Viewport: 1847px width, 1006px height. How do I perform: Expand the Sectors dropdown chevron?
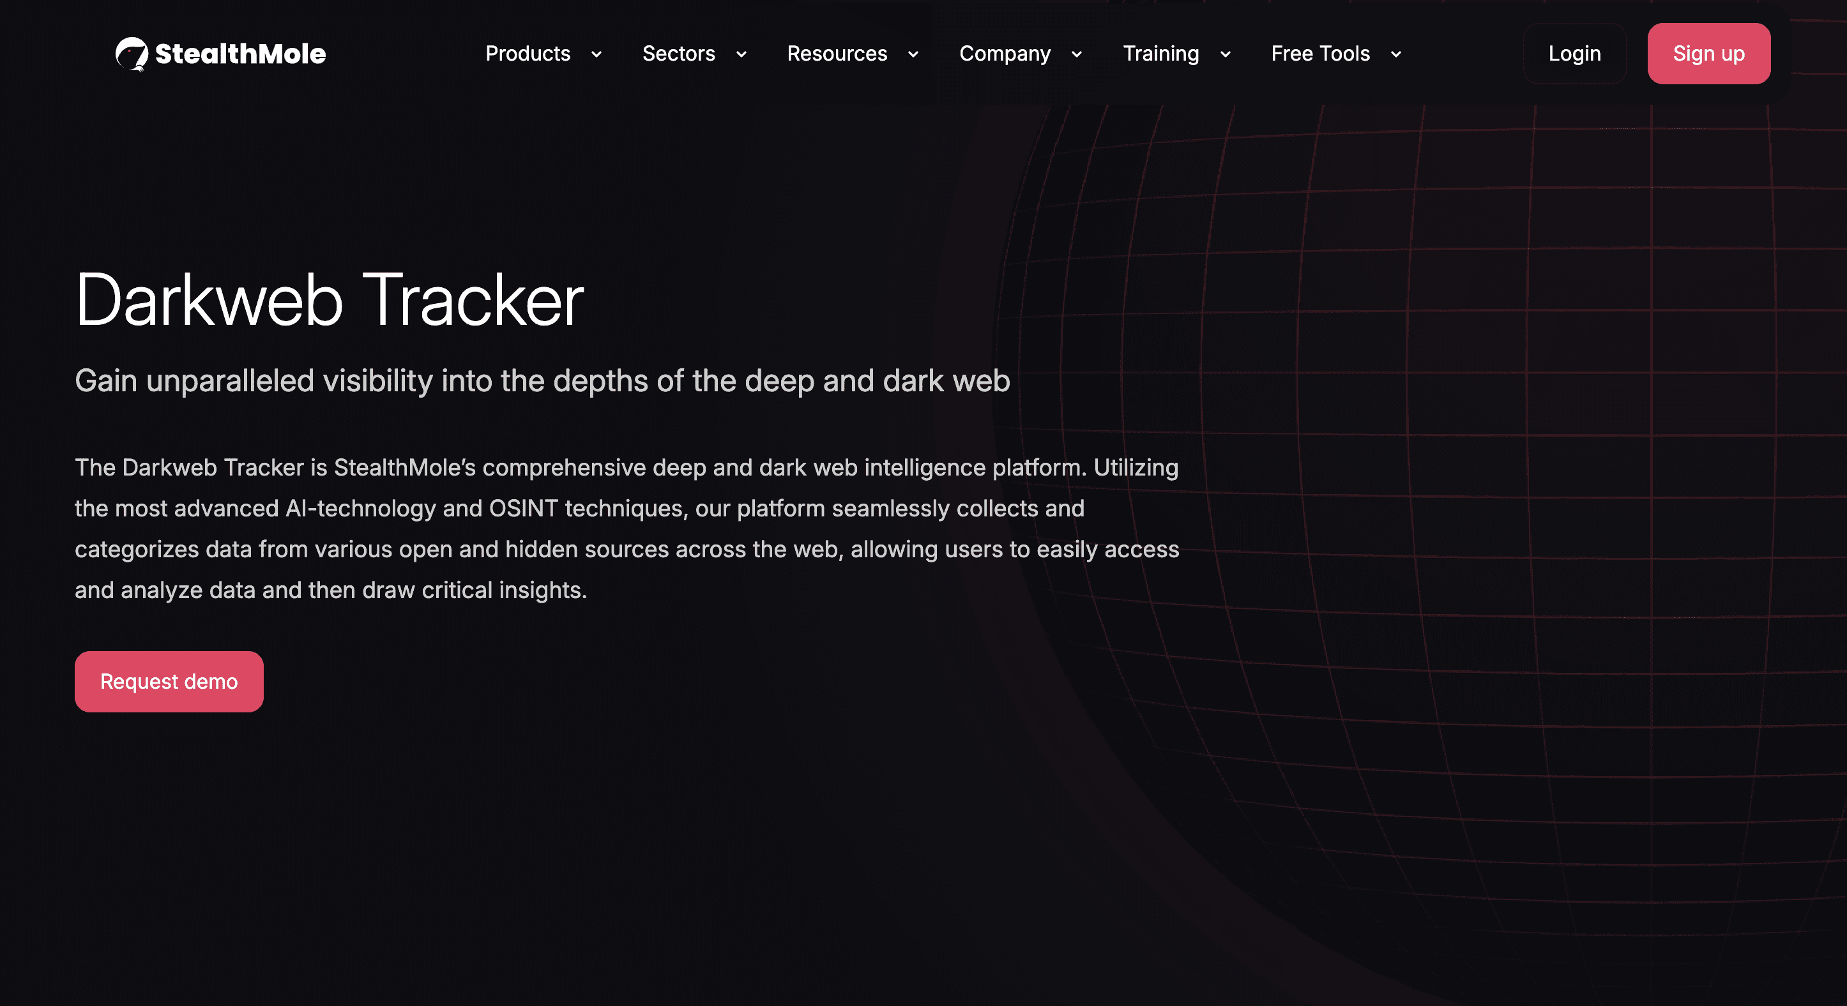pyautogui.click(x=742, y=54)
